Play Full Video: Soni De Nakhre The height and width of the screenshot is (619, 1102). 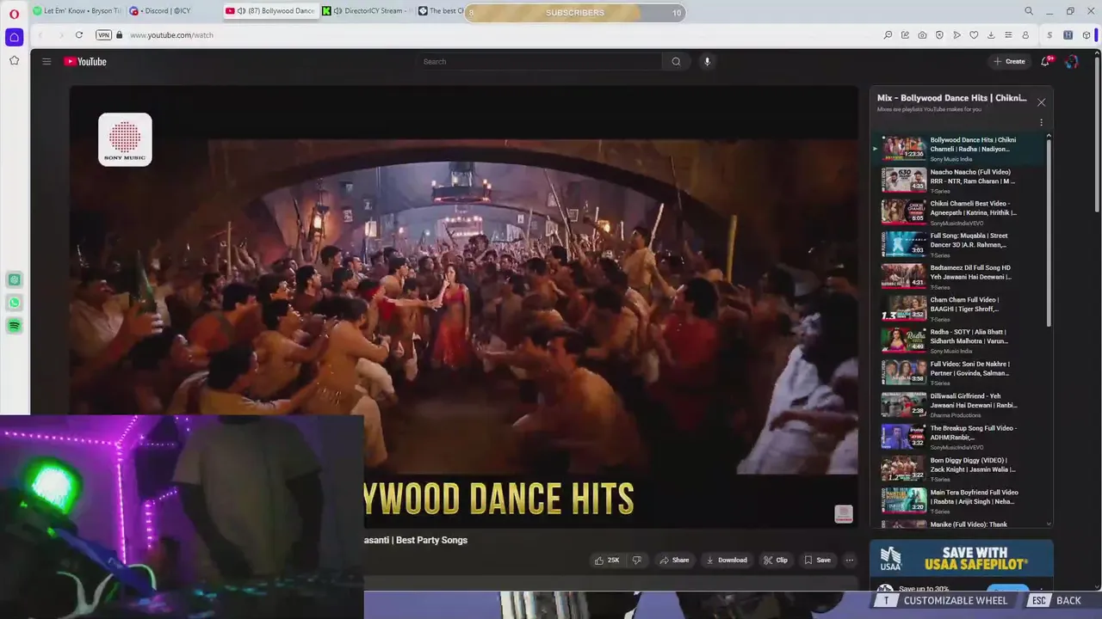(961, 372)
